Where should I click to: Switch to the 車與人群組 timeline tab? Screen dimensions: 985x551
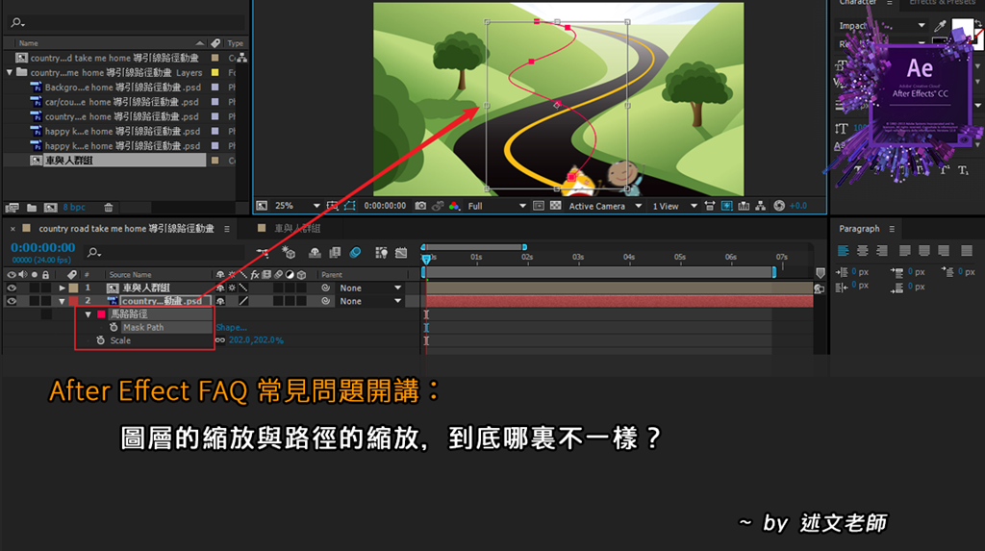[x=296, y=228]
